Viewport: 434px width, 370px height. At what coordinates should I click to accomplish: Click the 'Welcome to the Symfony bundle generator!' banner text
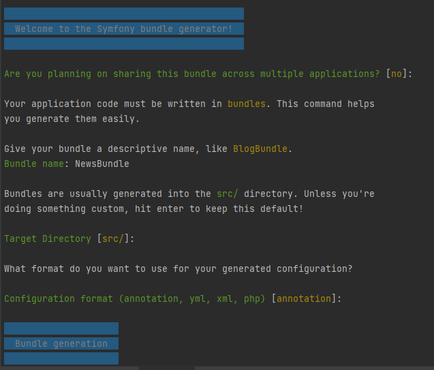coord(123,29)
